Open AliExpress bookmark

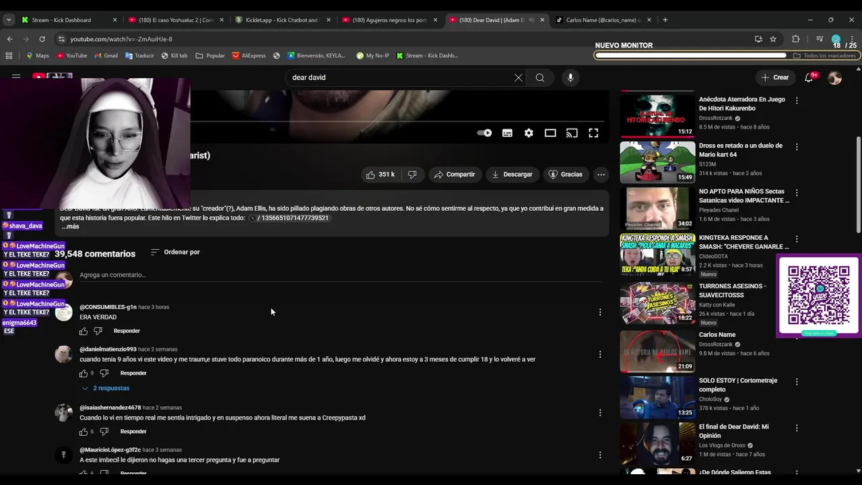(x=248, y=56)
